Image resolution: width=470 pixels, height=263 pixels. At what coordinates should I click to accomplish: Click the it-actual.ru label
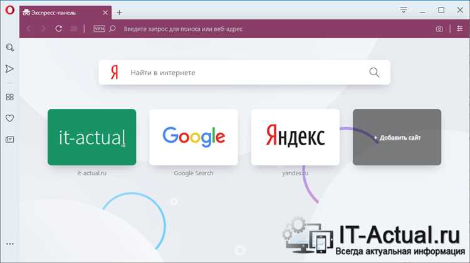tap(91, 173)
